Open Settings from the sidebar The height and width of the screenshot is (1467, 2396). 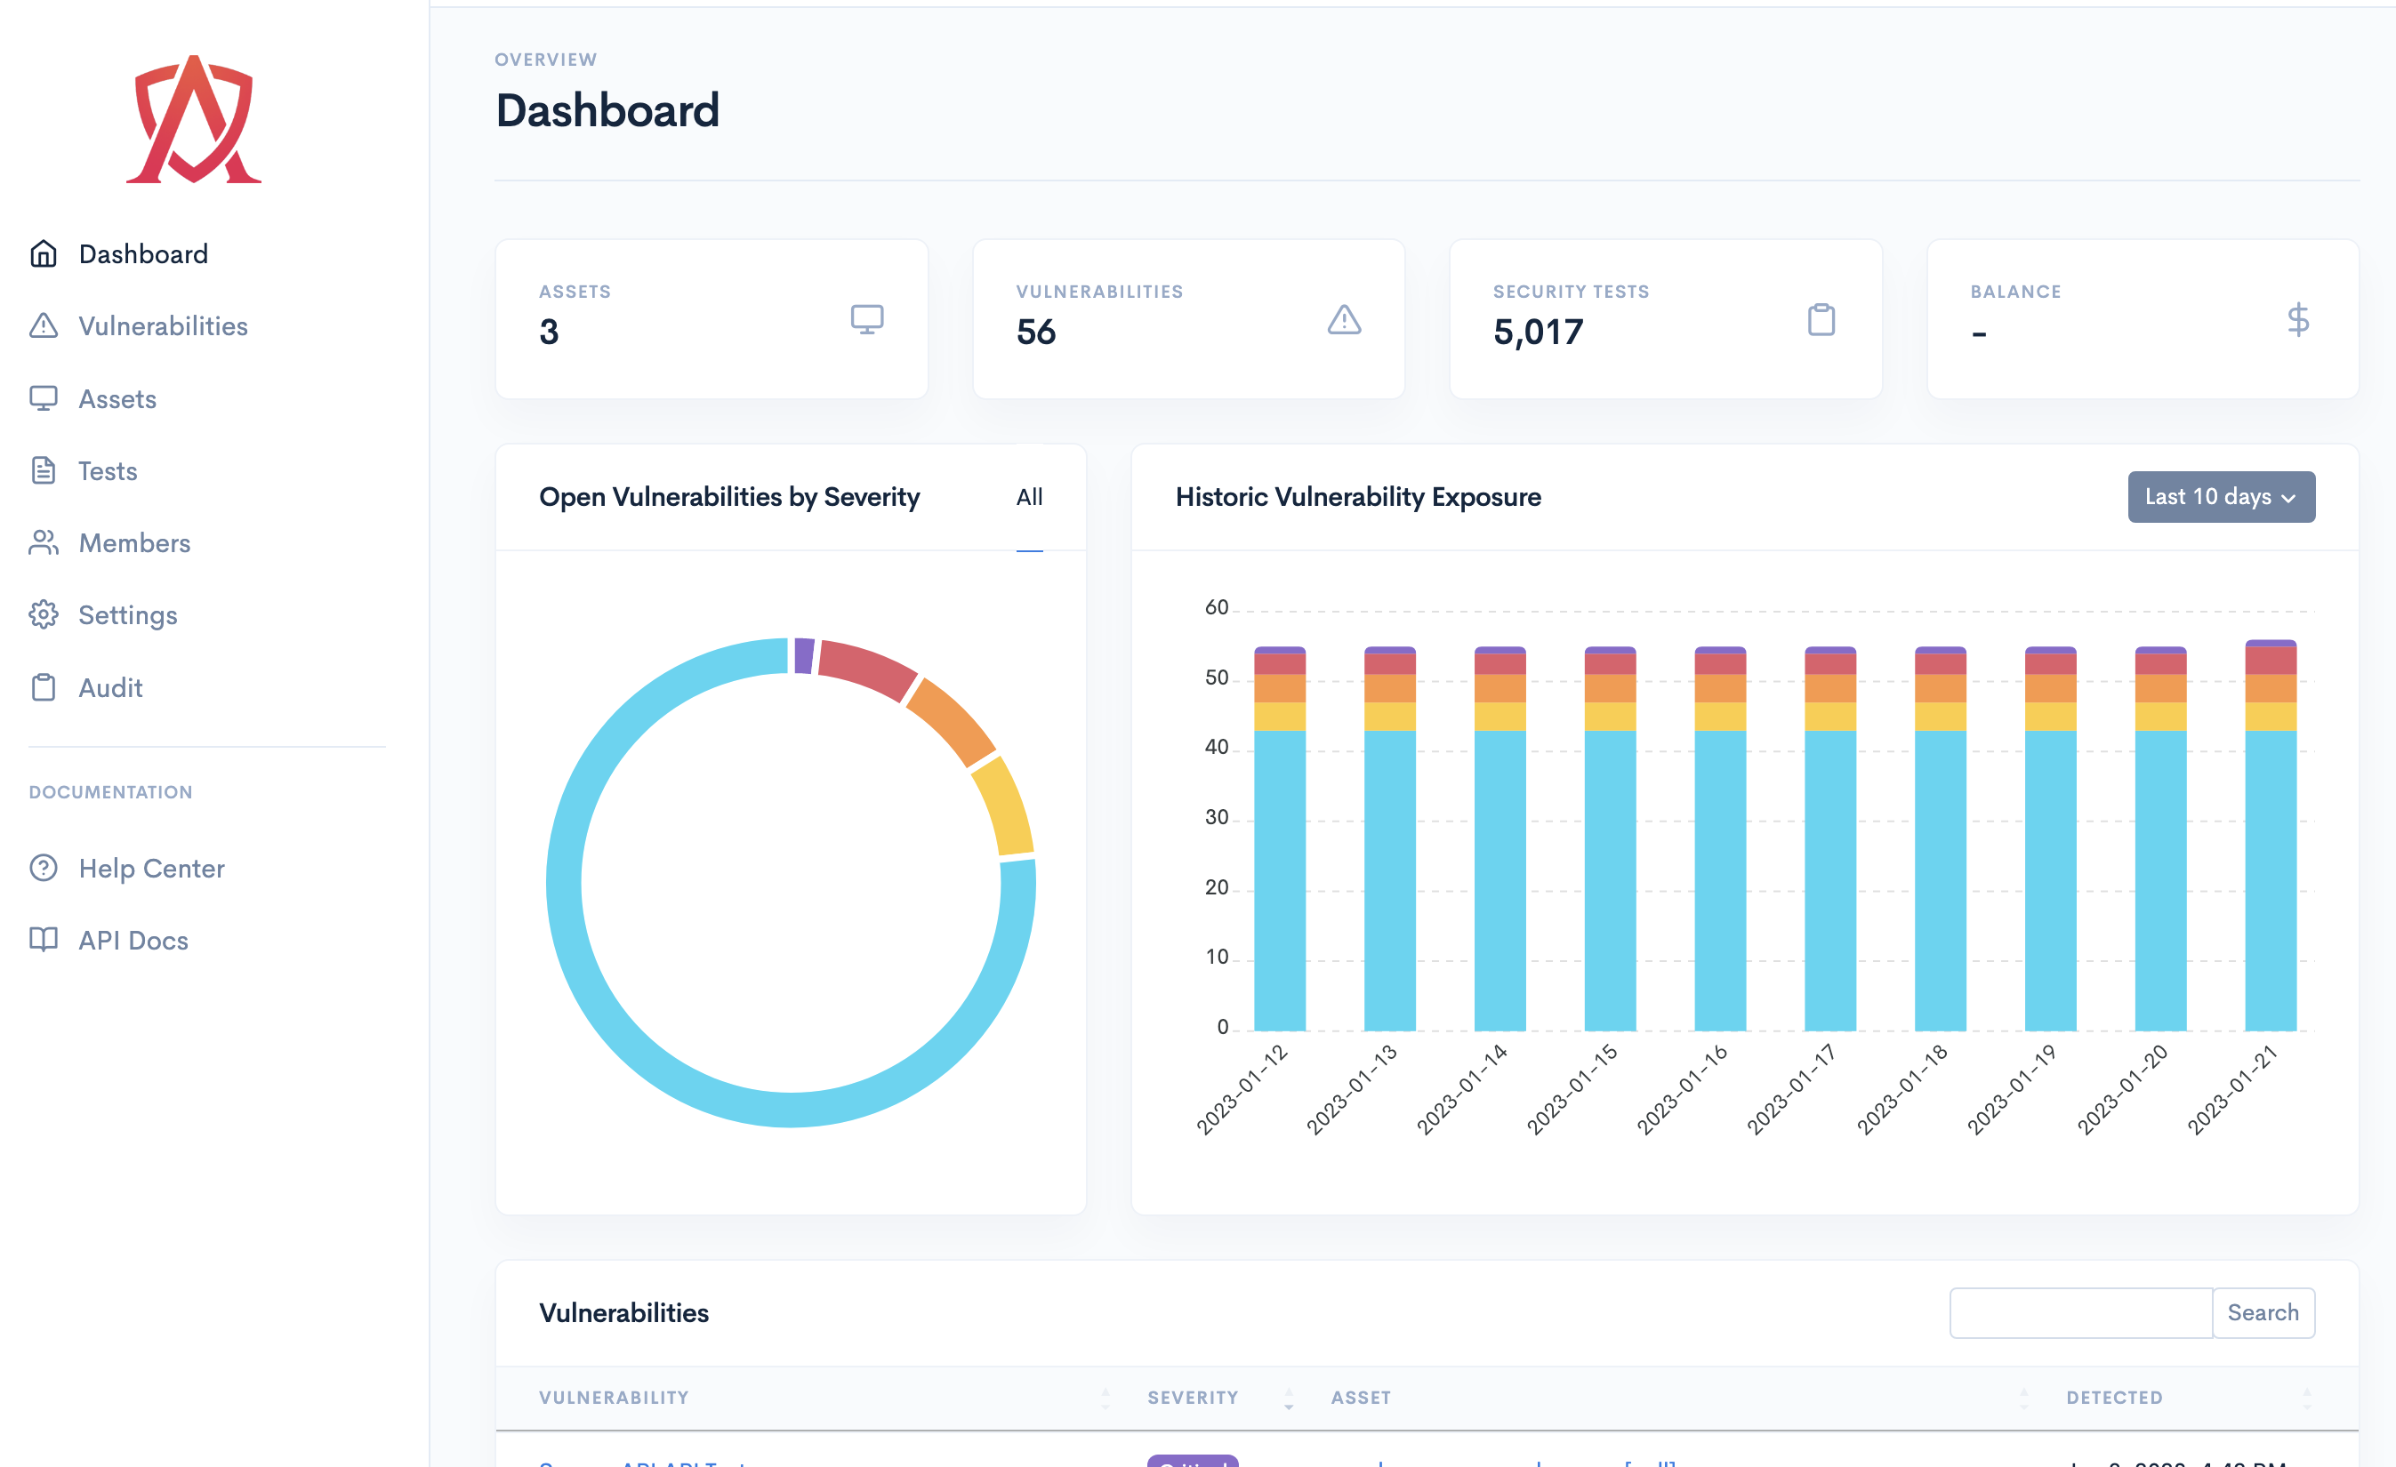point(127,614)
